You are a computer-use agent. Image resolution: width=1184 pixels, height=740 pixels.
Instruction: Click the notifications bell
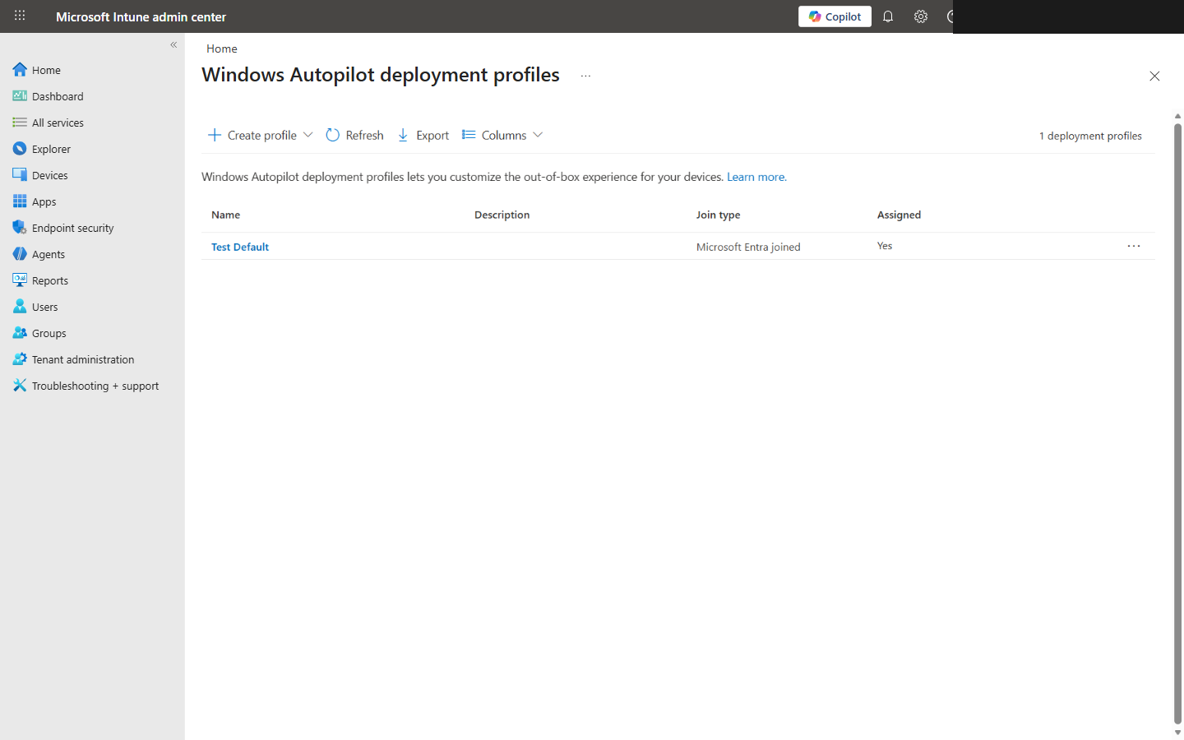click(888, 16)
